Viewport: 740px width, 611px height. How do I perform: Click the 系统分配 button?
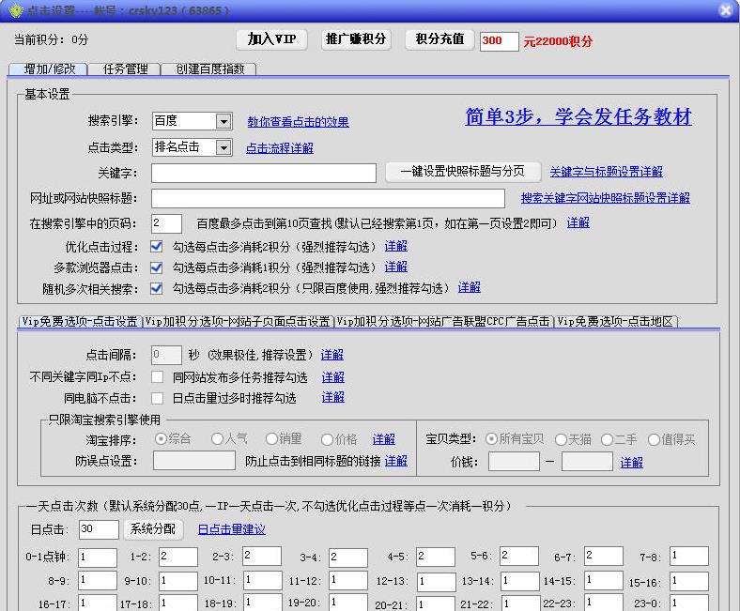click(153, 529)
